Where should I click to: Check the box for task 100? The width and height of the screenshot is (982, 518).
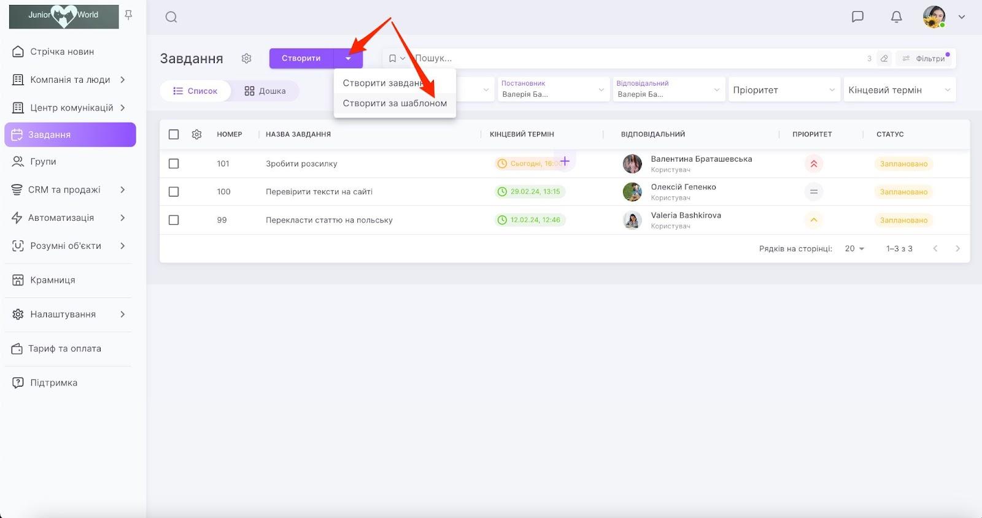point(174,192)
